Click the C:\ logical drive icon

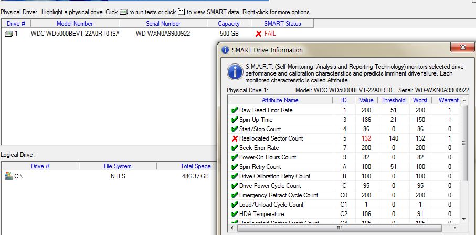8,176
